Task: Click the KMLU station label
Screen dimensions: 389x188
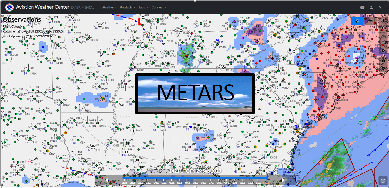Action: [103, 126]
